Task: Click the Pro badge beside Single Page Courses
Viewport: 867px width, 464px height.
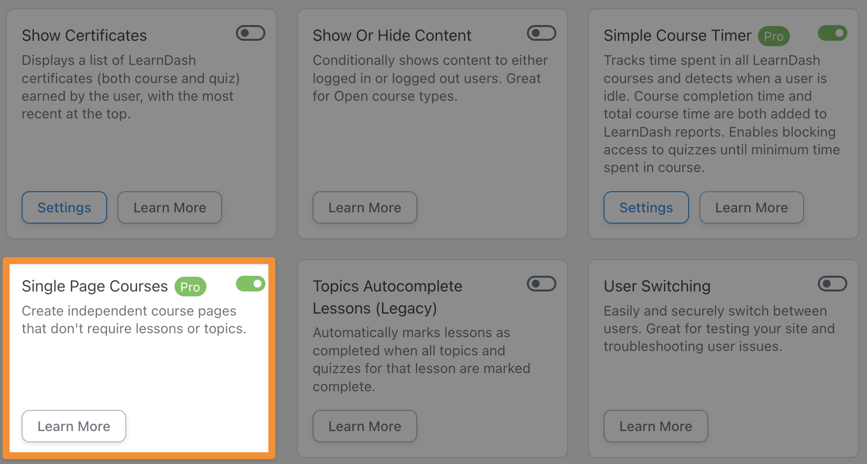Action: pyautogui.click(x=190, y=287)
